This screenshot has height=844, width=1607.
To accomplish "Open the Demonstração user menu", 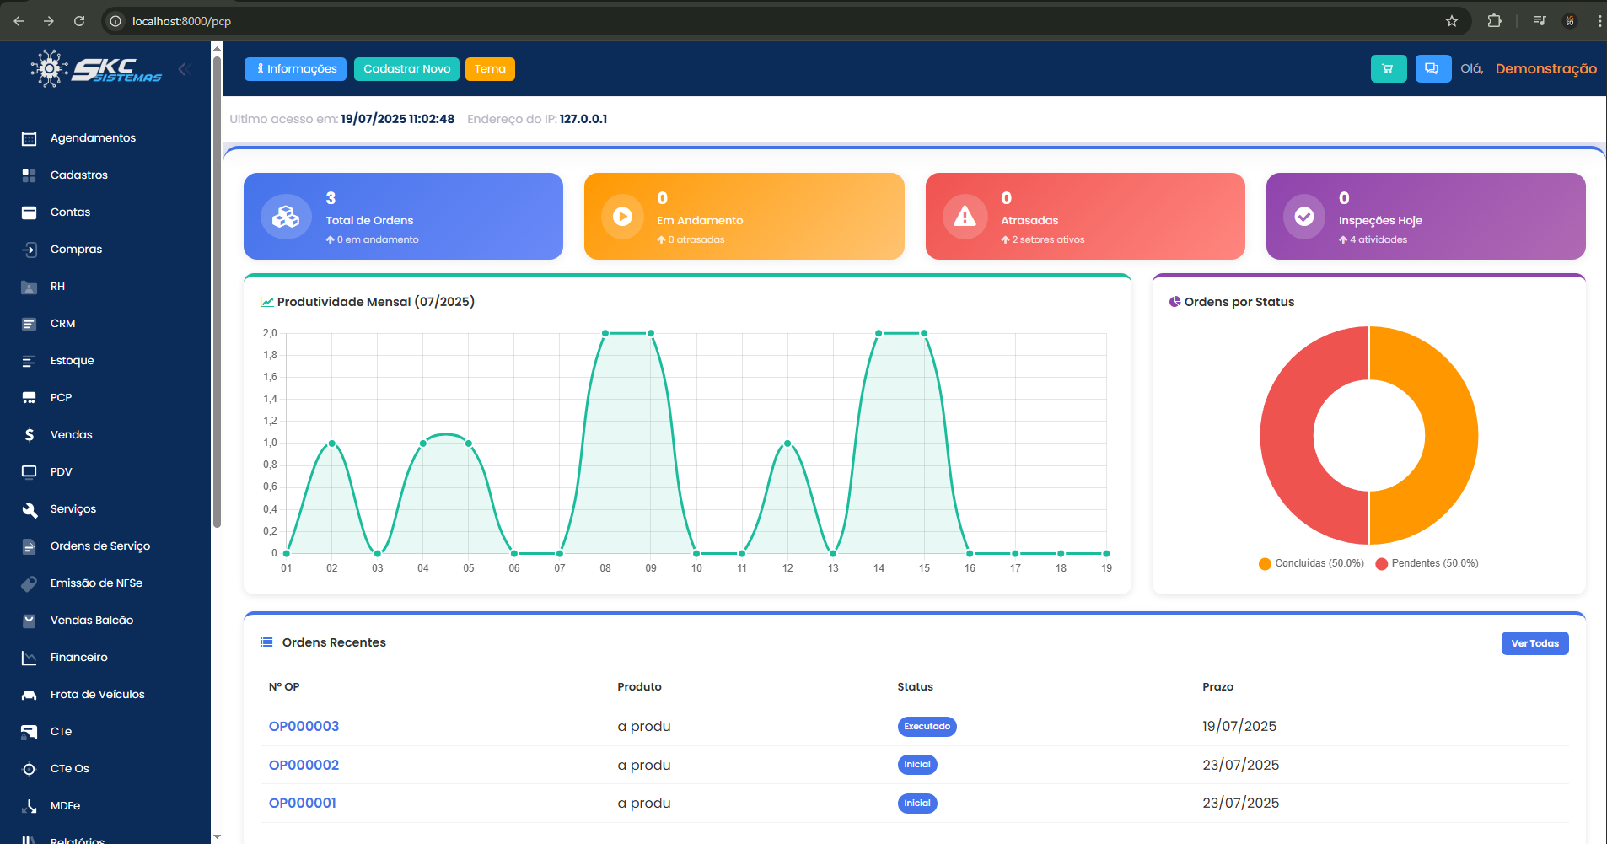I will tap(1545, 69).
